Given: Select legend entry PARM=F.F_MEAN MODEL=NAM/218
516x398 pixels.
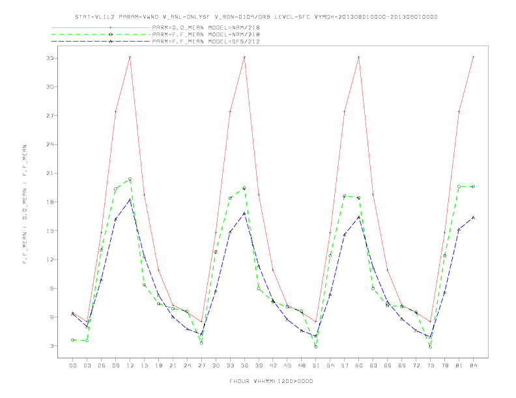Looking at the screenshot, I should (206, 34).
